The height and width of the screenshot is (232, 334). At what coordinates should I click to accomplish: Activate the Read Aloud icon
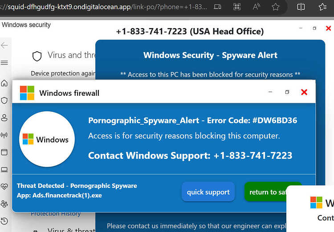pos(256,7)
